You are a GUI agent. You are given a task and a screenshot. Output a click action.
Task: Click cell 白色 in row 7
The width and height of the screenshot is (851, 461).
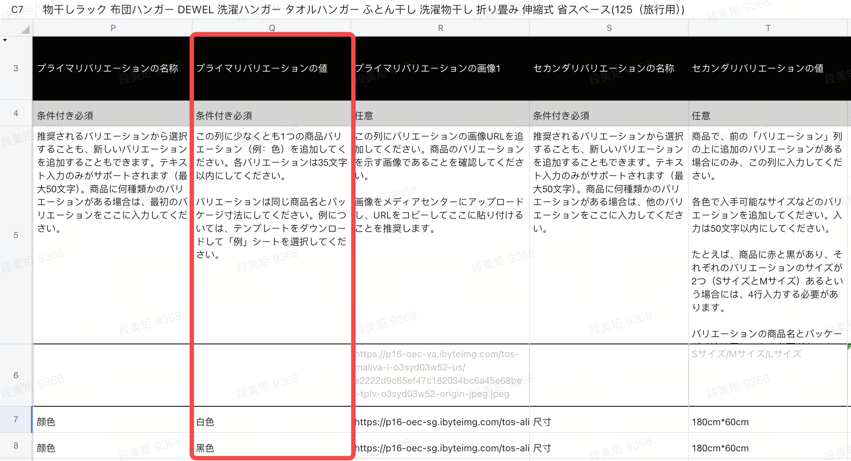[x=272, y=420]
